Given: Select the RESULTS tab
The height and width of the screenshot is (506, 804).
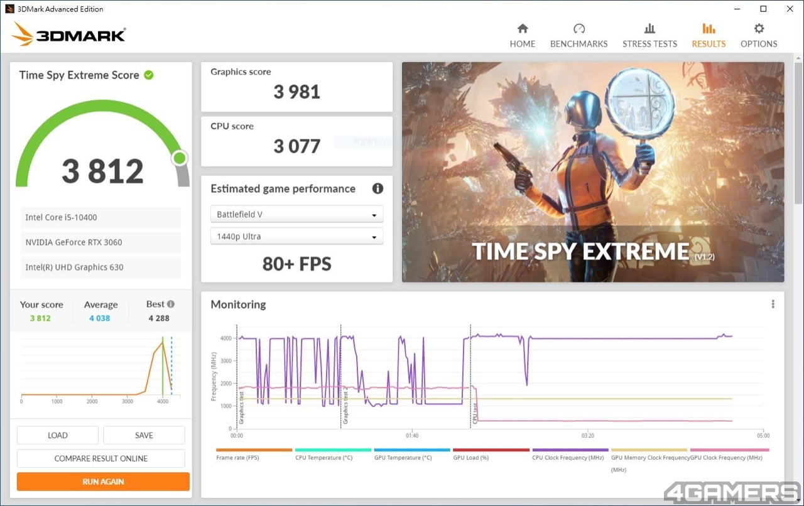Looking at the screenshot, I should [x=709, y=36].
